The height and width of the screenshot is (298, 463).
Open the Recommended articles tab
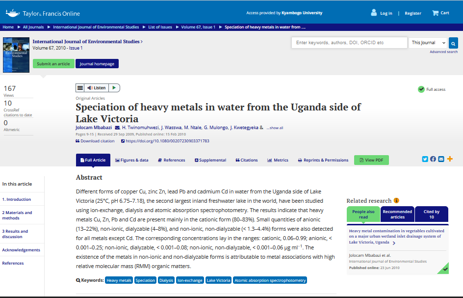pos(397,214)
